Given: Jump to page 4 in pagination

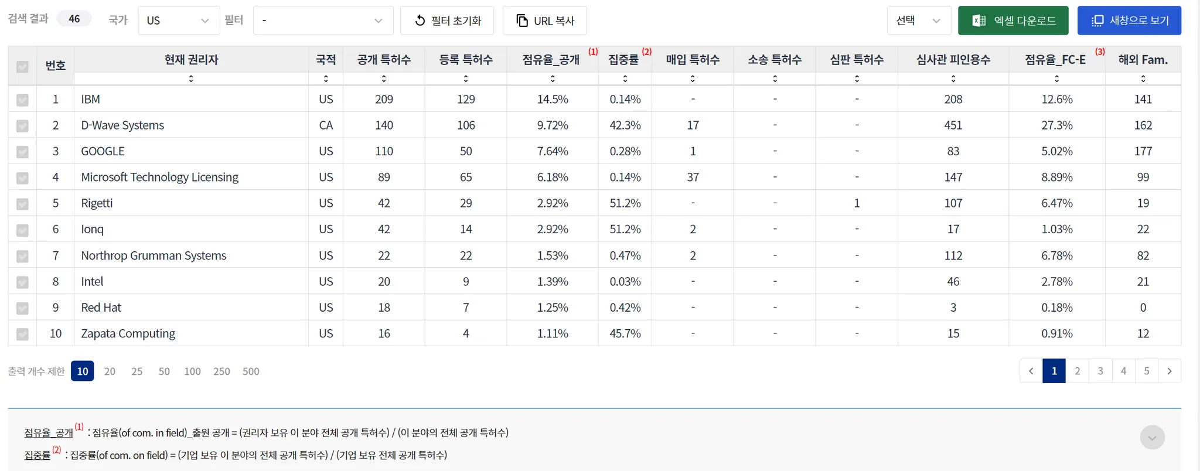Looking at the screenshot, I should [1123, 371].
